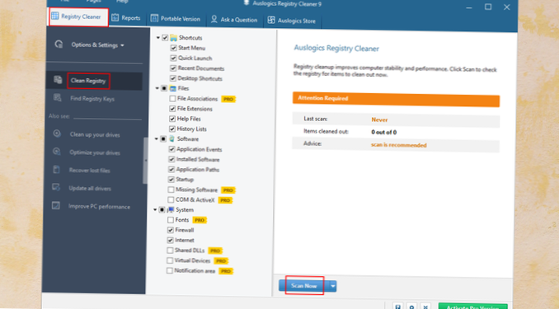The image size is (559, 309).
Task: Click the Software group icon
Action: pyautogui.click(x=171, y=138)
